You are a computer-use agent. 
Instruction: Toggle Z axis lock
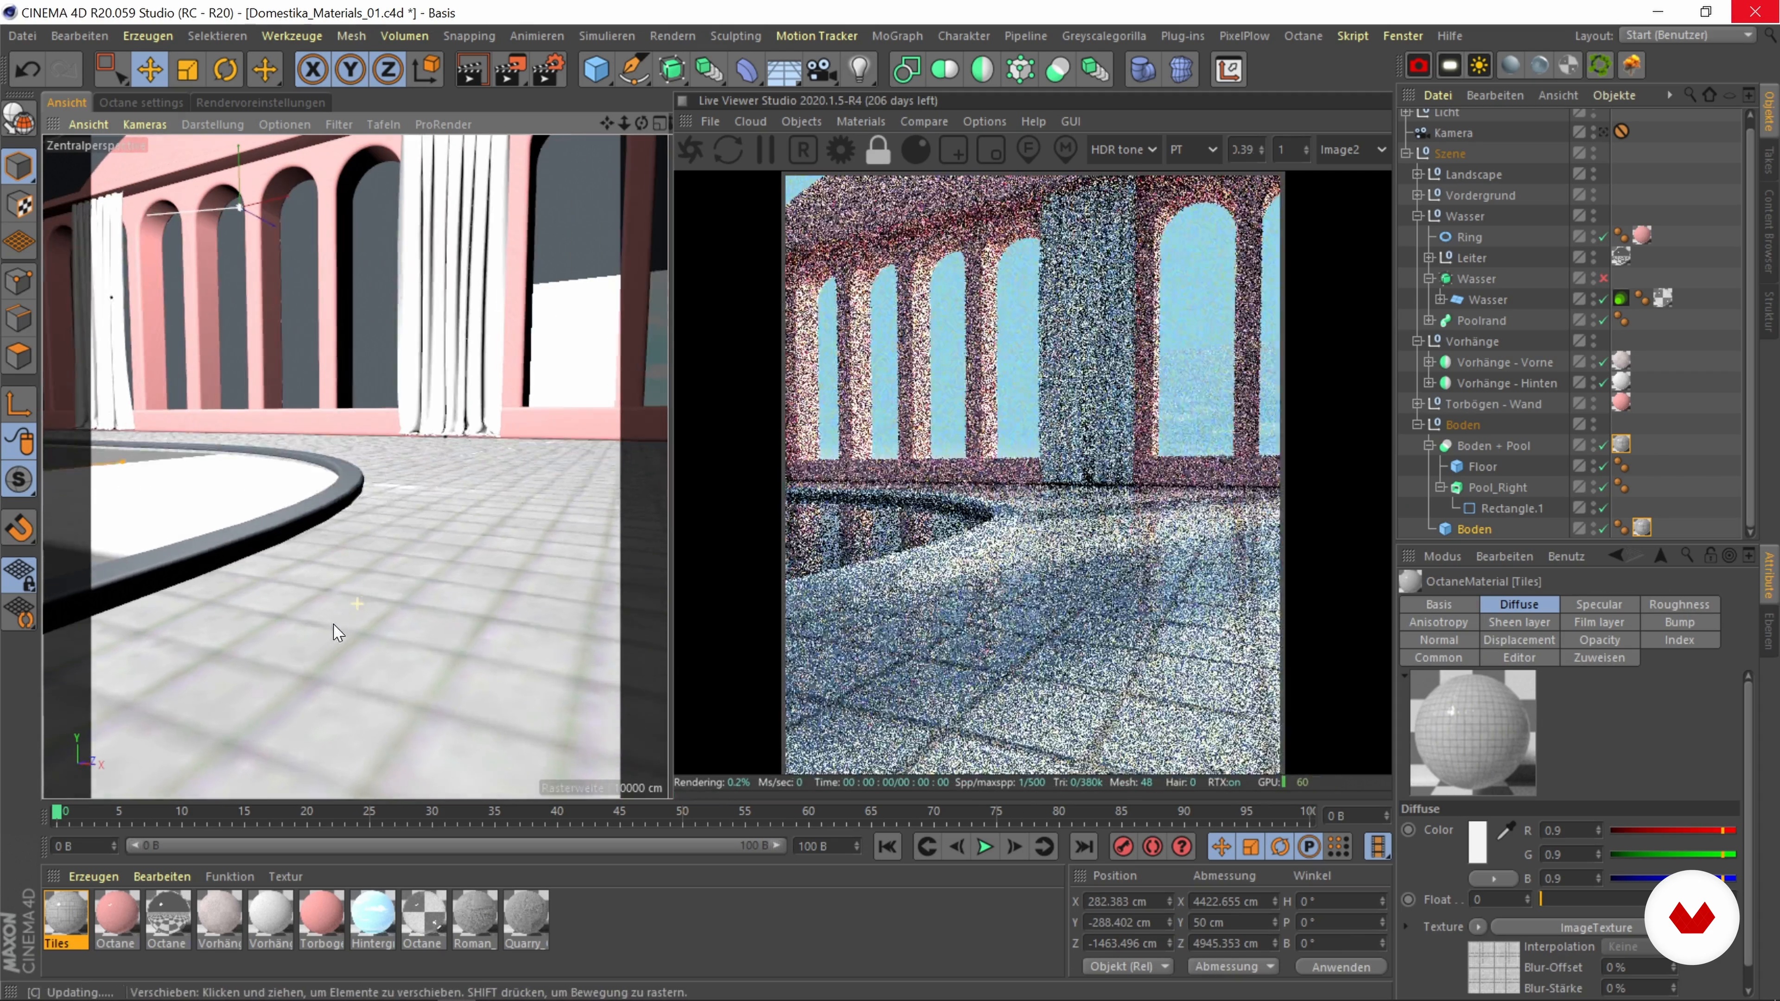tap(388, 70)
